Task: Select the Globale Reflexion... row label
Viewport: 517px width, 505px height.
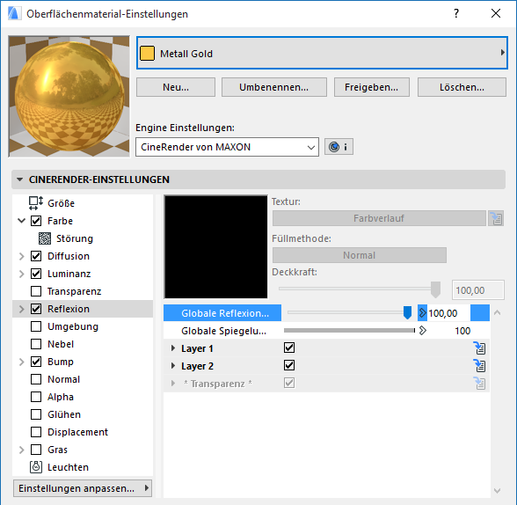Action: [225, 313]
